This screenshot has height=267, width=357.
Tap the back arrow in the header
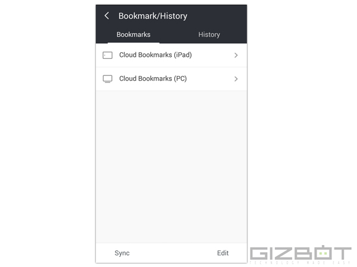(x=107, y=16)
